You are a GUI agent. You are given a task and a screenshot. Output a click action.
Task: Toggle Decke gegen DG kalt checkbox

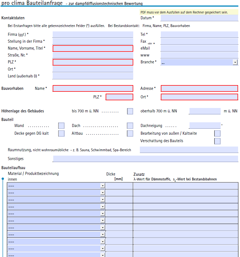(x=61, y=134)
